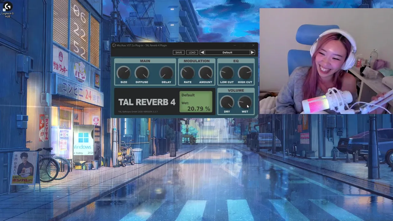Screen dimensions: 393x221
Task: Go to the previous preset with left arrow
Action: click(x=202, y=52)
